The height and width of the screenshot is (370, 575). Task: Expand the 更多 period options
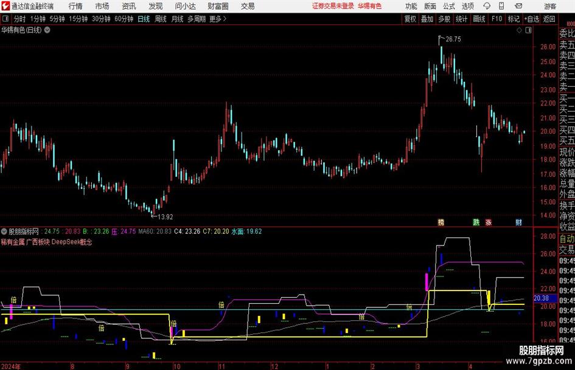[x=218, y=19]
